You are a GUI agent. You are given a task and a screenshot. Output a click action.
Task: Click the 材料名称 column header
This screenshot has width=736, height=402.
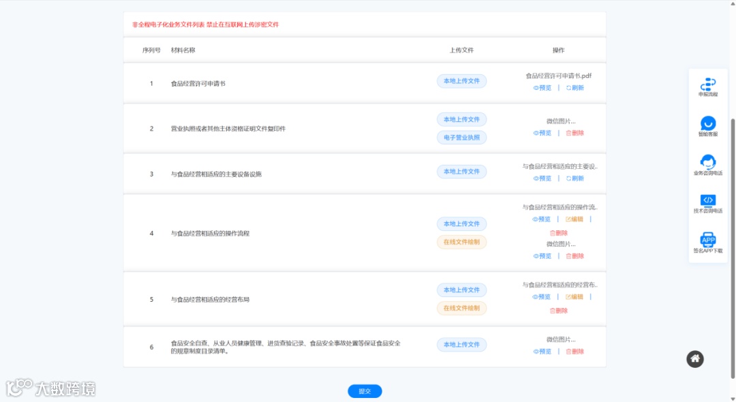pyautogui.click(x=183, y=50)
